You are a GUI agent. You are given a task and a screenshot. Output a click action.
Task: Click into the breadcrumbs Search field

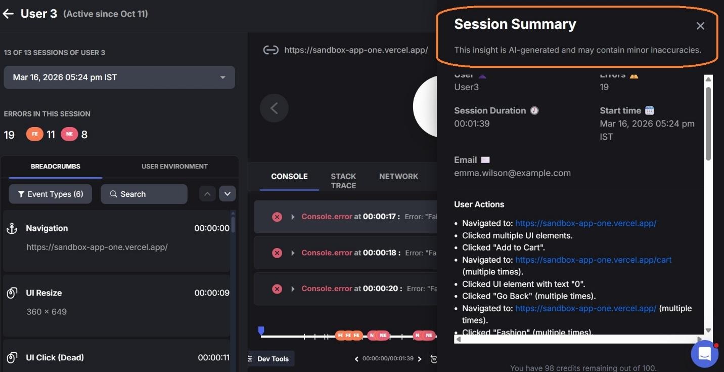click(144, 194)
